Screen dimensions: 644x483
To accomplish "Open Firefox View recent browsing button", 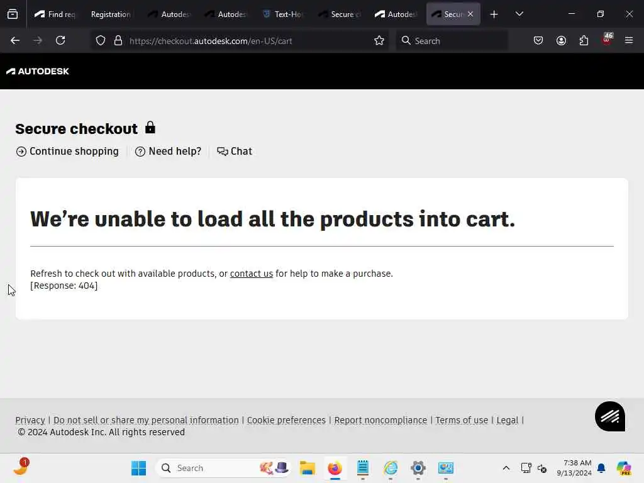I will point(13,14).
